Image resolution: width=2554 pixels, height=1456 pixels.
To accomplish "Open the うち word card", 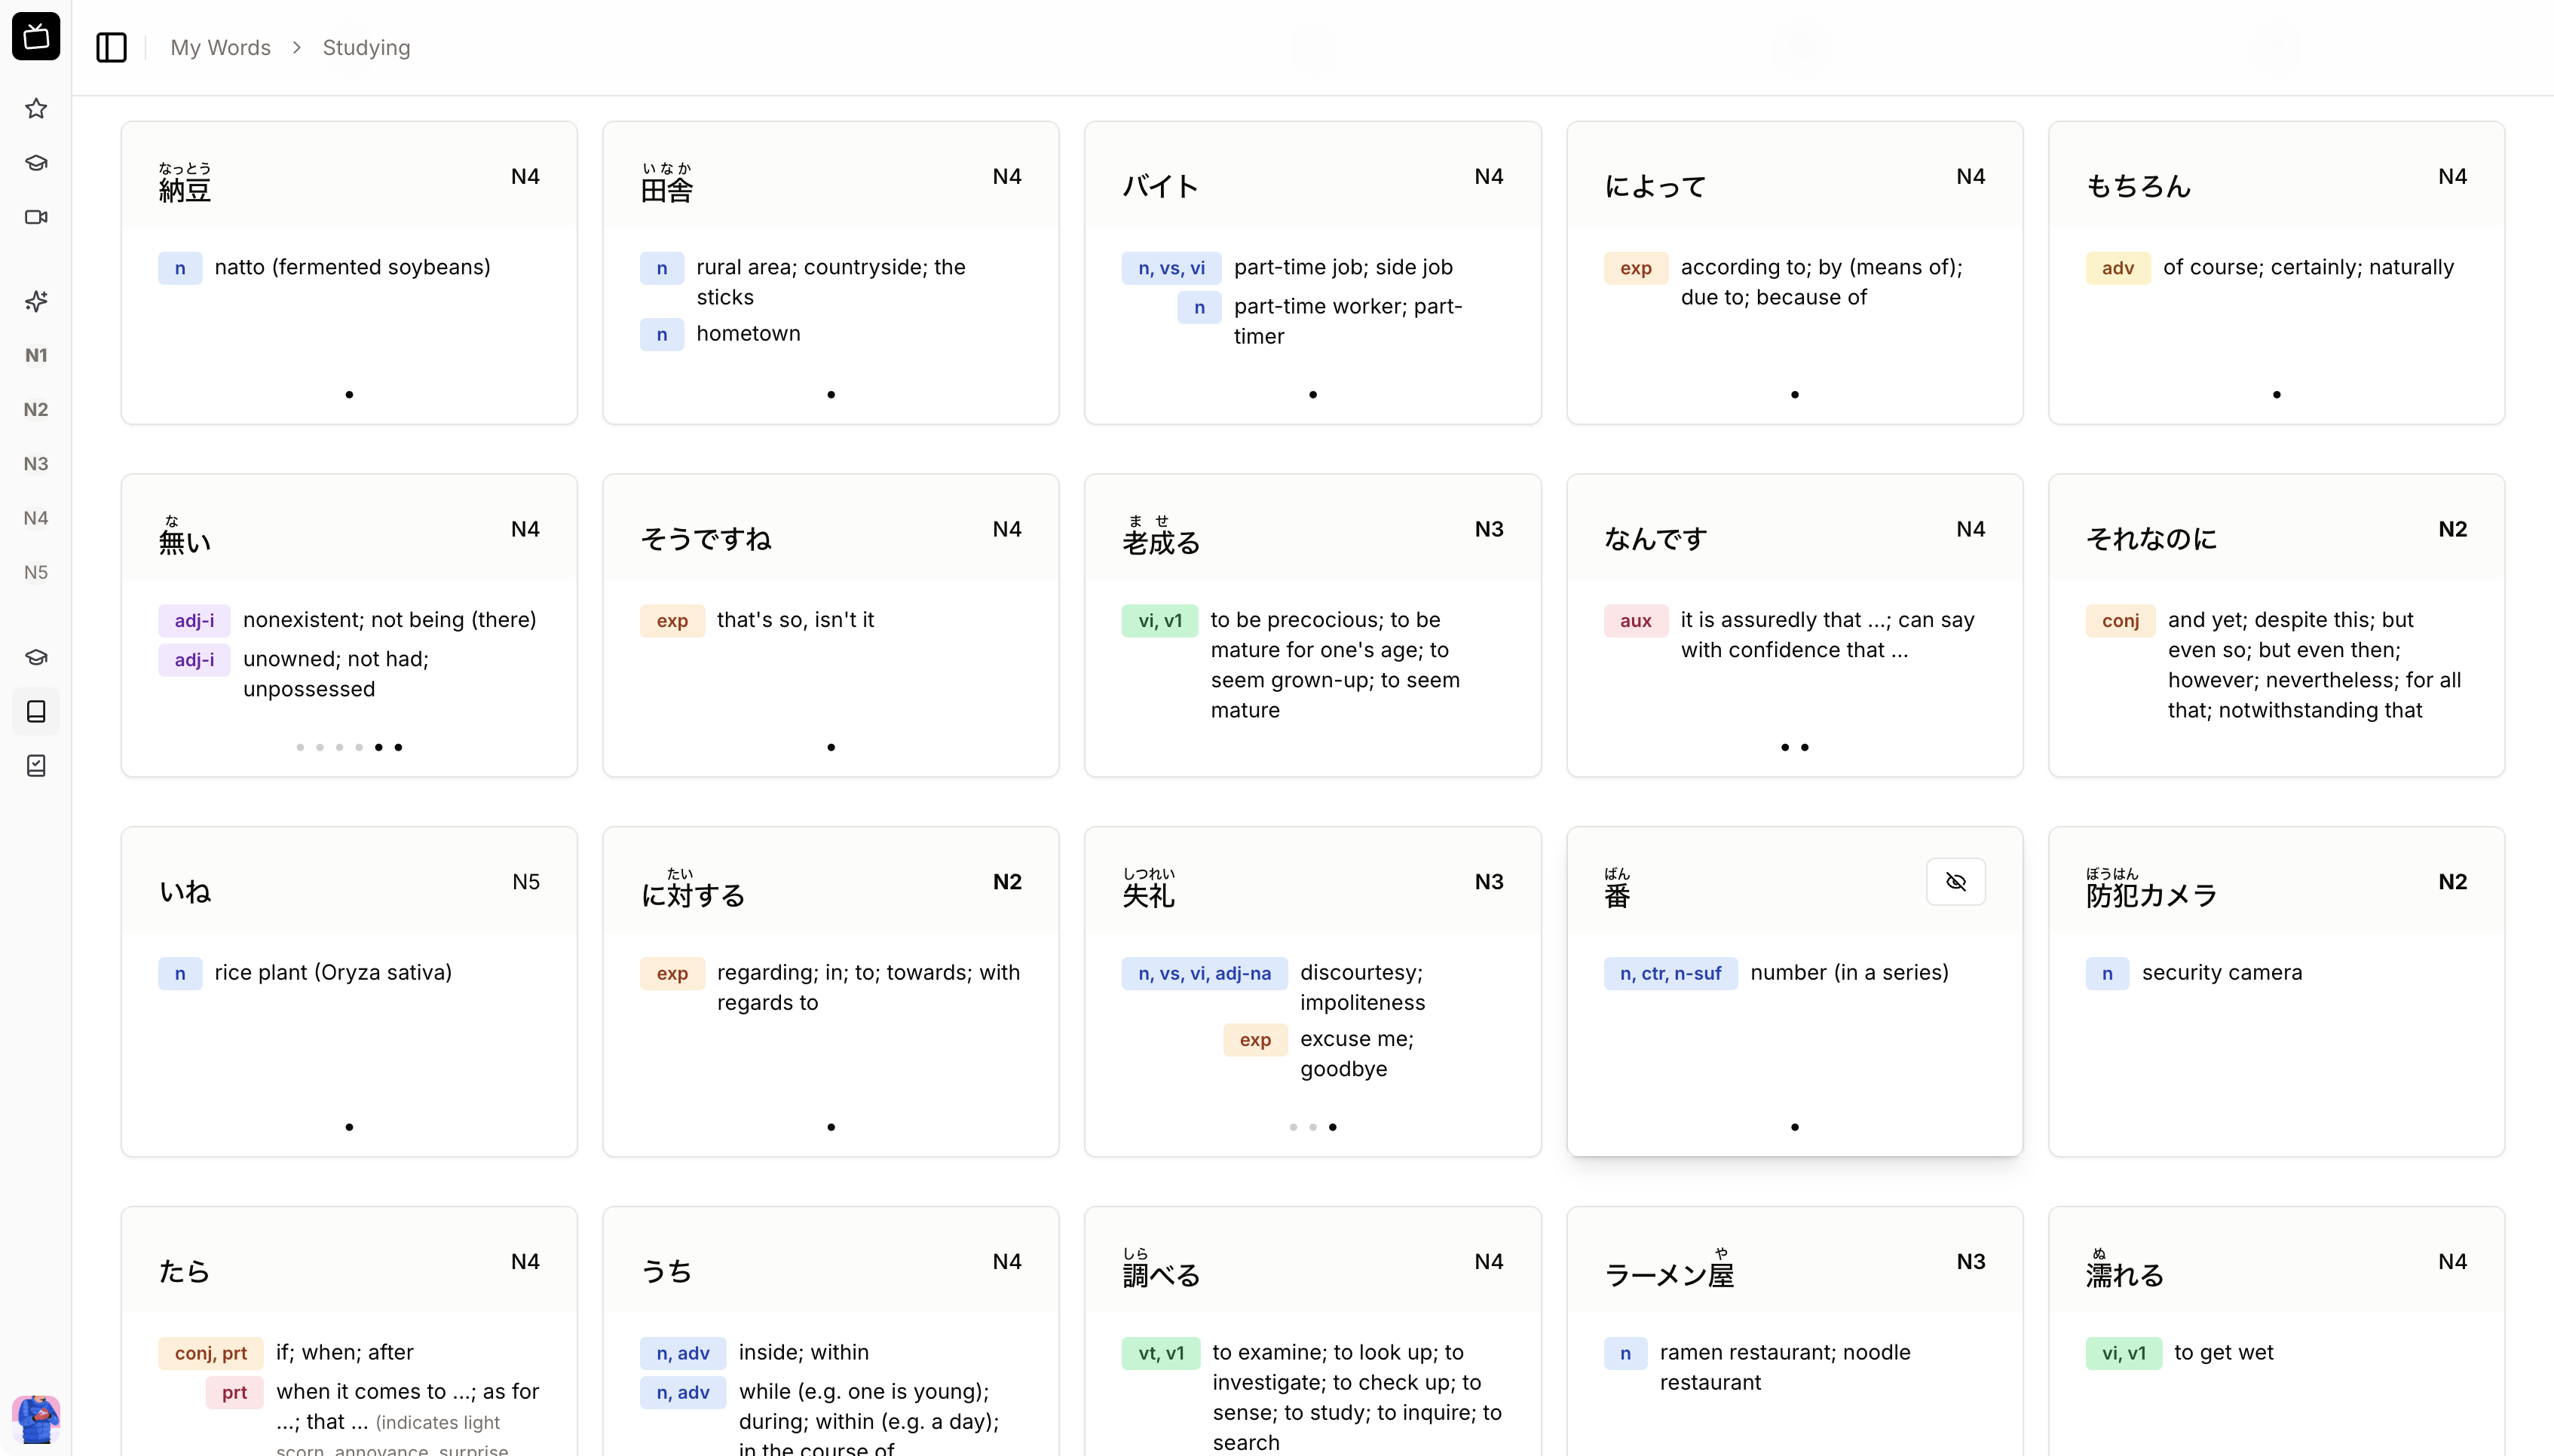I will pyautogui.click(x=830, y=1331).
